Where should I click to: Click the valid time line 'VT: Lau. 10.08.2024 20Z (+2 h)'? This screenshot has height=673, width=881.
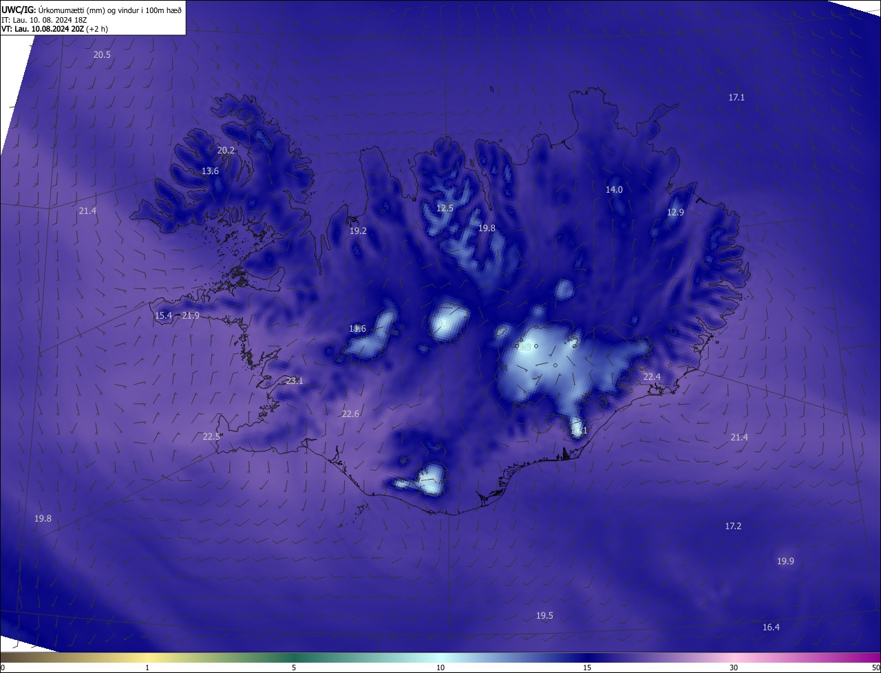[x=54, y=29]
